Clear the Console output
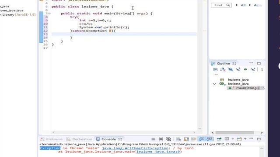This screenshot has width=280, height=157. [x=178, y=139]
